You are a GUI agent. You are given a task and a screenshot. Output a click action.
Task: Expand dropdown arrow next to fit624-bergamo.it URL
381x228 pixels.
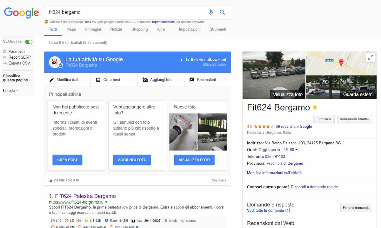106,202
